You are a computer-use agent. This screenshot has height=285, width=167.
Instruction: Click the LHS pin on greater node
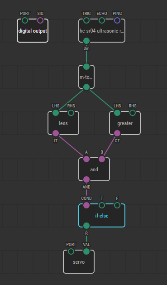(117, 113)
